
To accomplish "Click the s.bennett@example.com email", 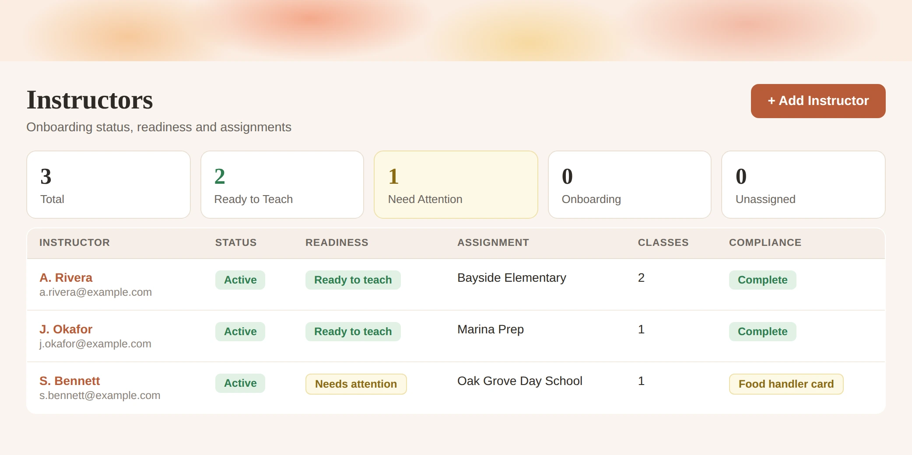I will tap(100, 395).
